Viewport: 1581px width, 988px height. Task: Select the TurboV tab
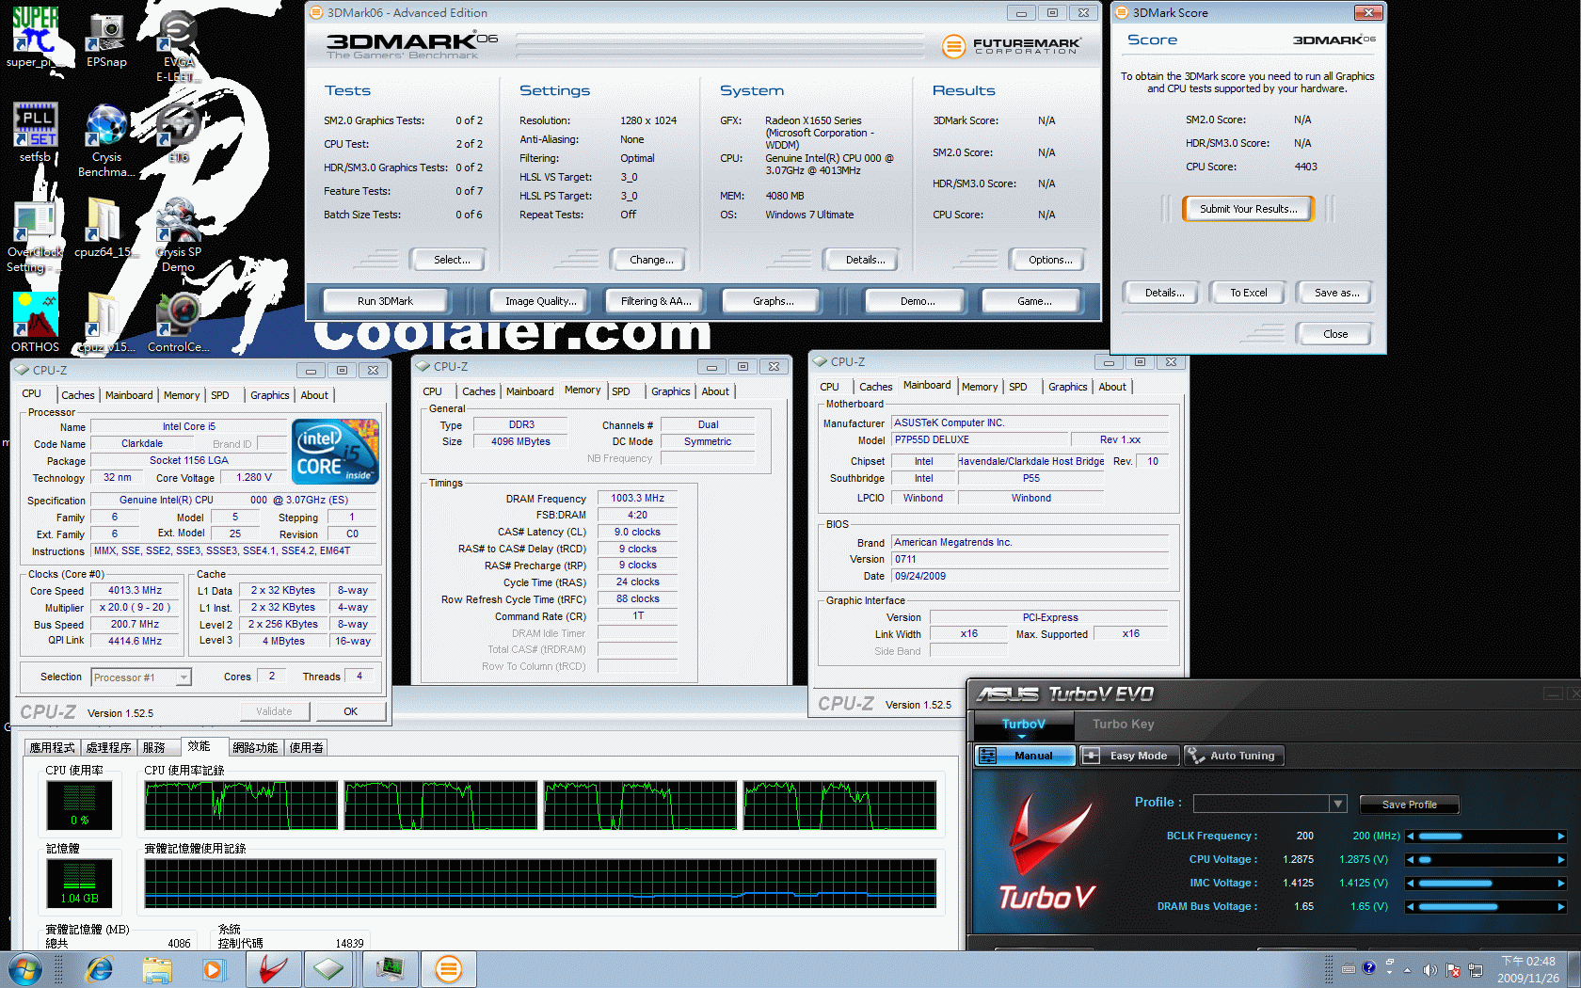pos(1023,724)
